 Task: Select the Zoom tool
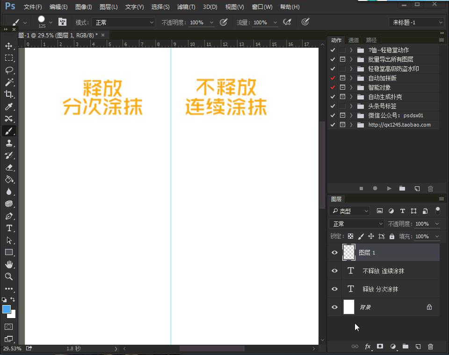coord(10,277)
